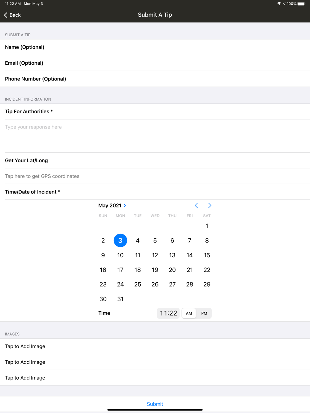Pick May 13 in the calendar
The image size is (310, 413).
[172, 255]
